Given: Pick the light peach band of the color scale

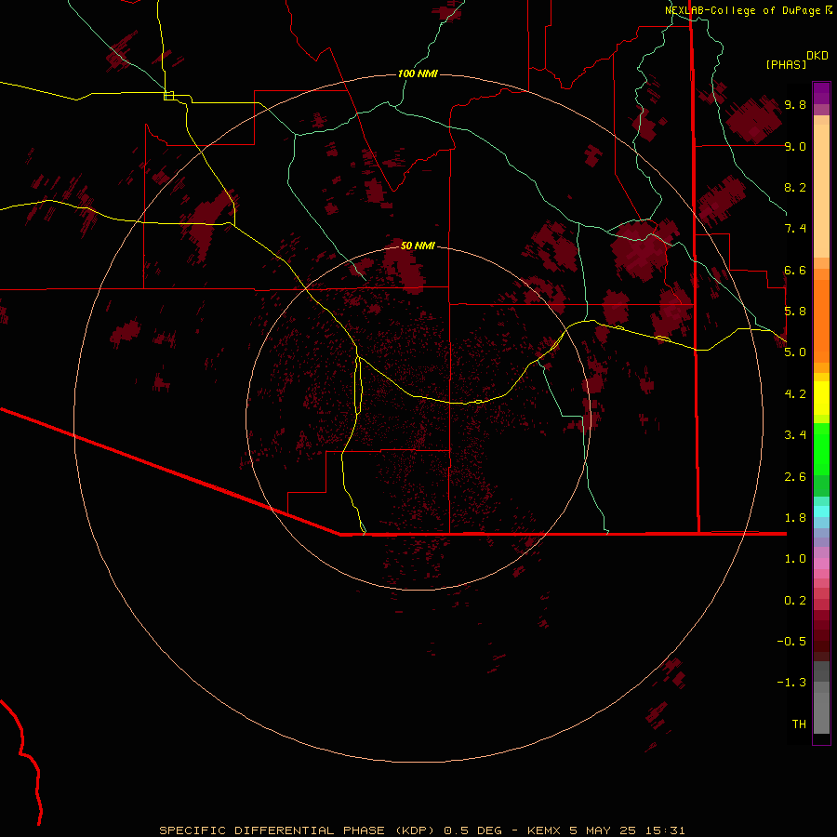Looking at the screenshot, I should [821, 193].
